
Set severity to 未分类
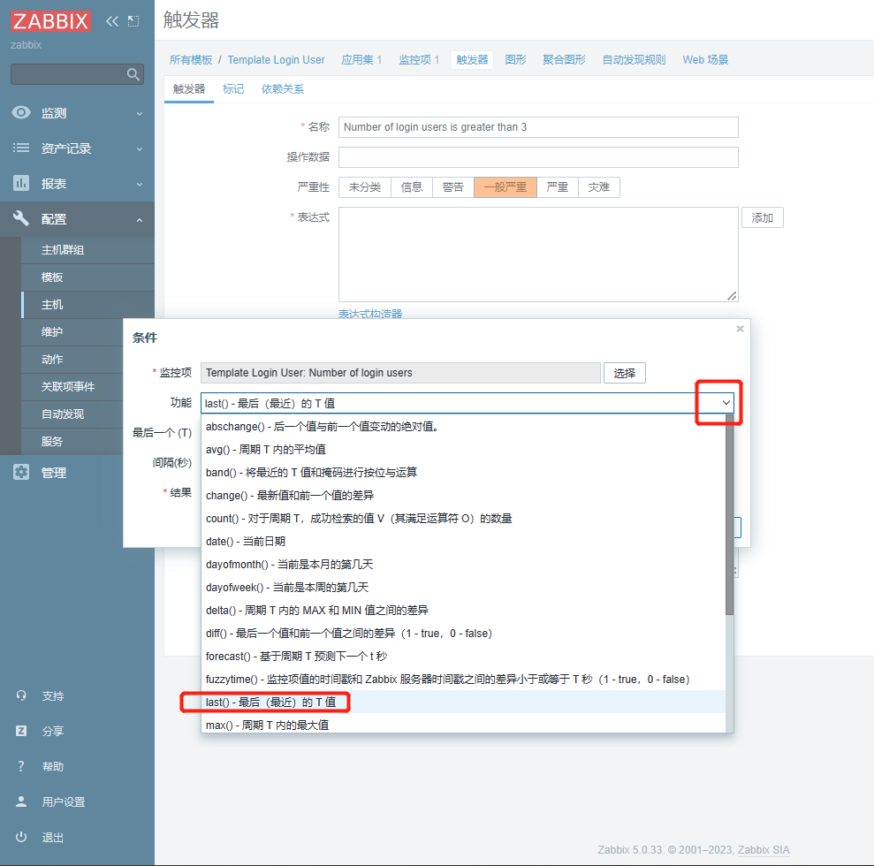[365, 187]
